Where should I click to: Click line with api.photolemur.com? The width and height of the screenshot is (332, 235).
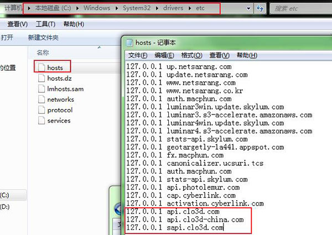point(183,187)
